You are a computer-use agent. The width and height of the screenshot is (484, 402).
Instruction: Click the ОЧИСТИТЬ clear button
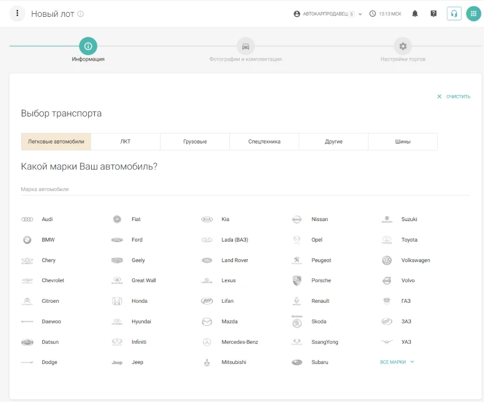(x=453, y=97)
